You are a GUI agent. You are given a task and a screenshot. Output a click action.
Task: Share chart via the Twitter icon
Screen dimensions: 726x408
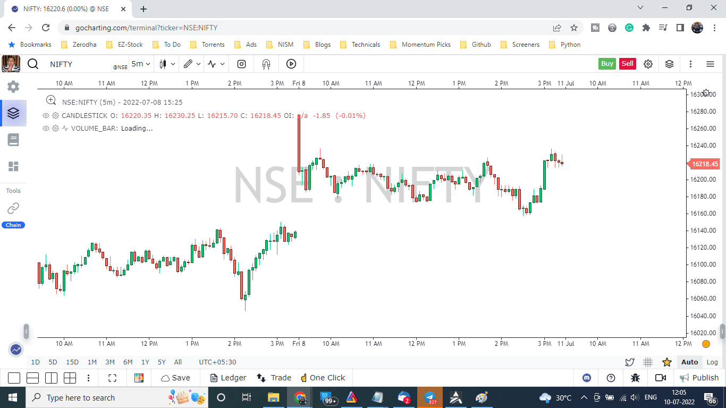point(630,362)
